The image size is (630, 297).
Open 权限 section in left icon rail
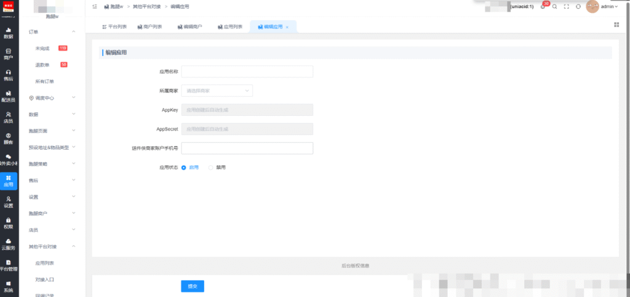(8, 222)
